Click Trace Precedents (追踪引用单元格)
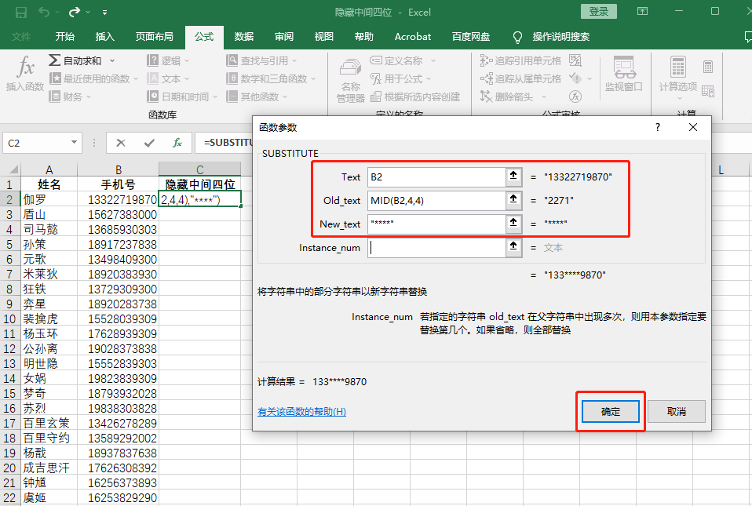 point(520,60)
